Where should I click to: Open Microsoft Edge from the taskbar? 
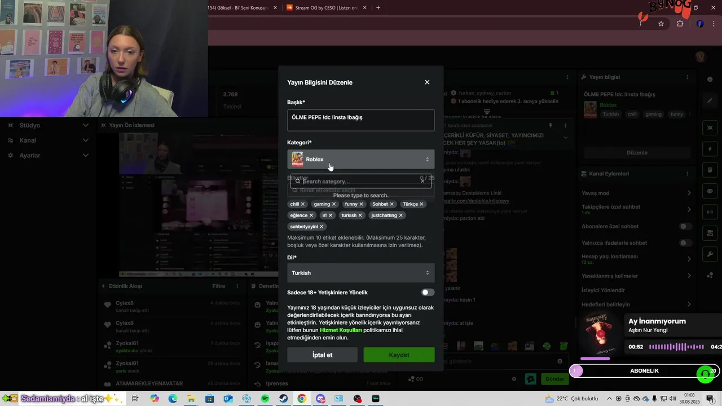click(x=173, y=399)
